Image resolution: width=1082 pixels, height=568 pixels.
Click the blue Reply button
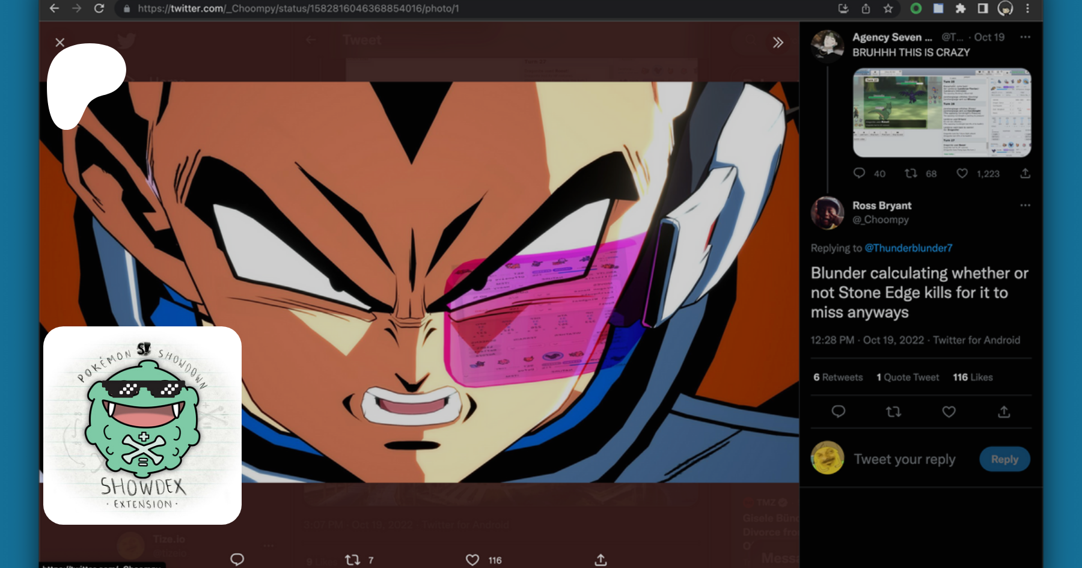point(1004,459)
